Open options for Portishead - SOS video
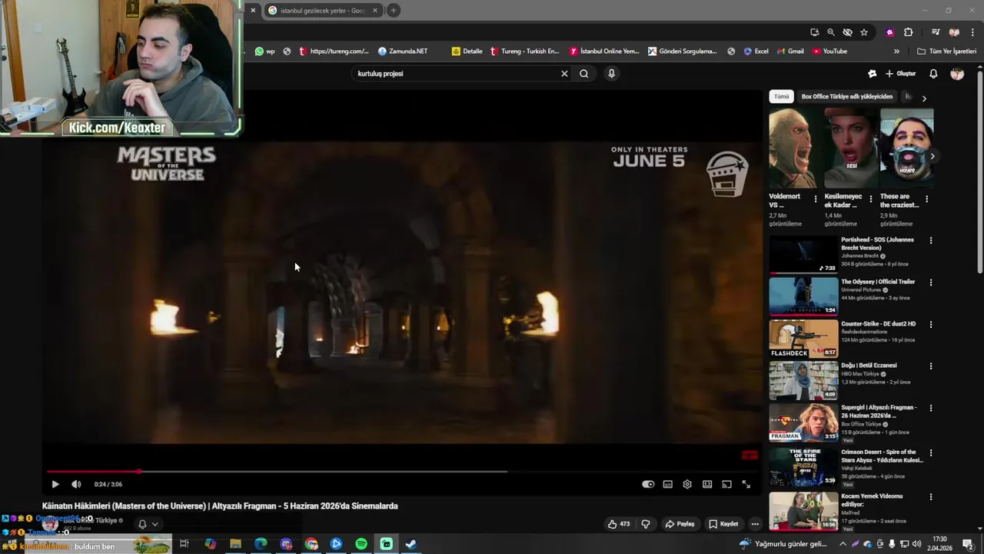 931,240
